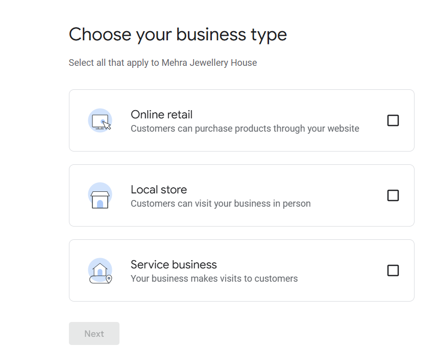Enable the Local store checkbox
The width and height of the screenshot is (437, 347).
coord(393,195)
